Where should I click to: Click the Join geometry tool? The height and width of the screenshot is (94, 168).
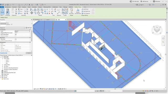tap(20, 13)
